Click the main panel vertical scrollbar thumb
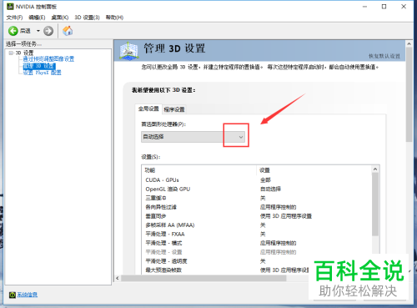 tap(409, 95)
